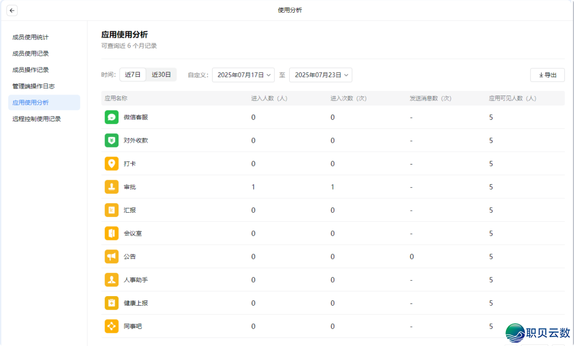Go to 成员操作记录 in sidebar
The width and height of the screenshot is (574, 346).
31,70
